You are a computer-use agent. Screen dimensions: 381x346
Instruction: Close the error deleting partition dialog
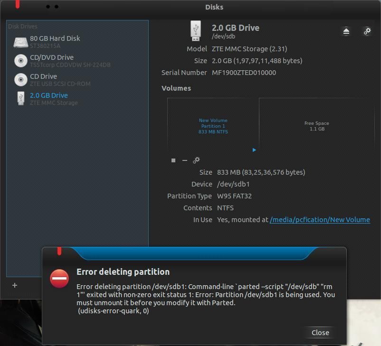point(319,332)
